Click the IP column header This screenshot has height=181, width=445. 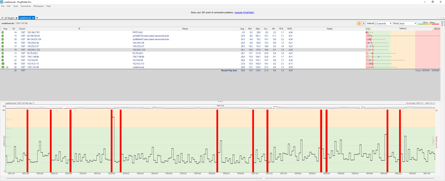click(x=79, y=29)
